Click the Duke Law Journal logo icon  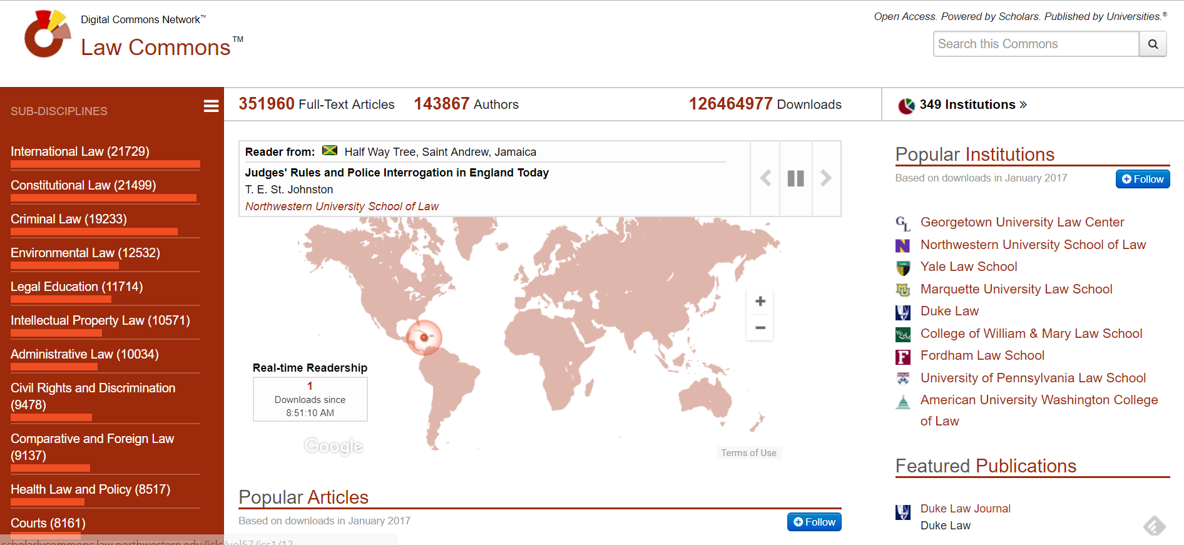[903, 512]
